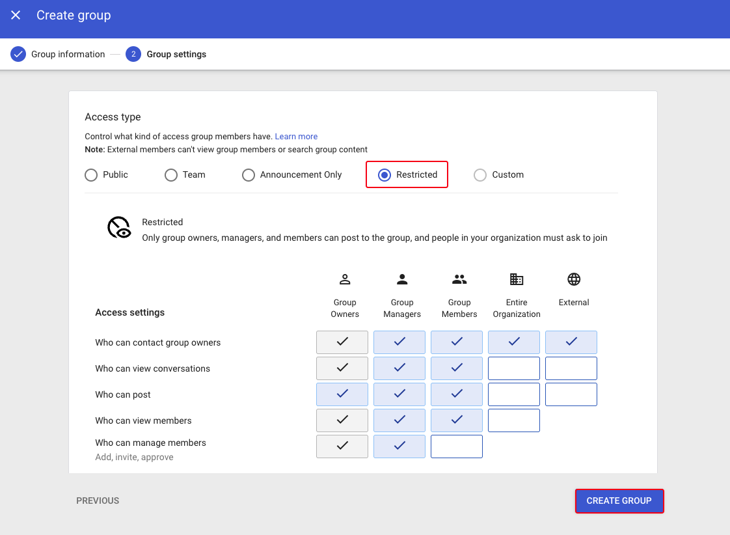Click the 'Who can view conversations' label
Screen dimensions: 730x535
tap(153, 368)
